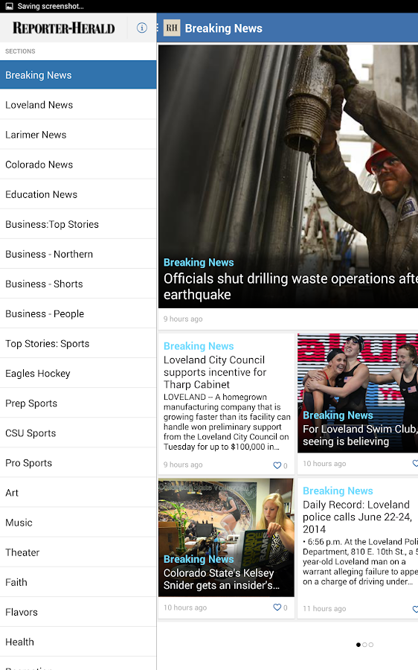Open Top Stories: Sports section
The image size is (418, 670).
[x=78, y=343]
